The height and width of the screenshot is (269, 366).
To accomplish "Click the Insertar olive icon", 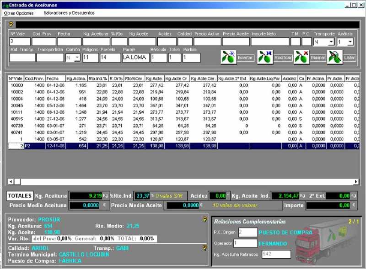I will [x=228, y=57].
